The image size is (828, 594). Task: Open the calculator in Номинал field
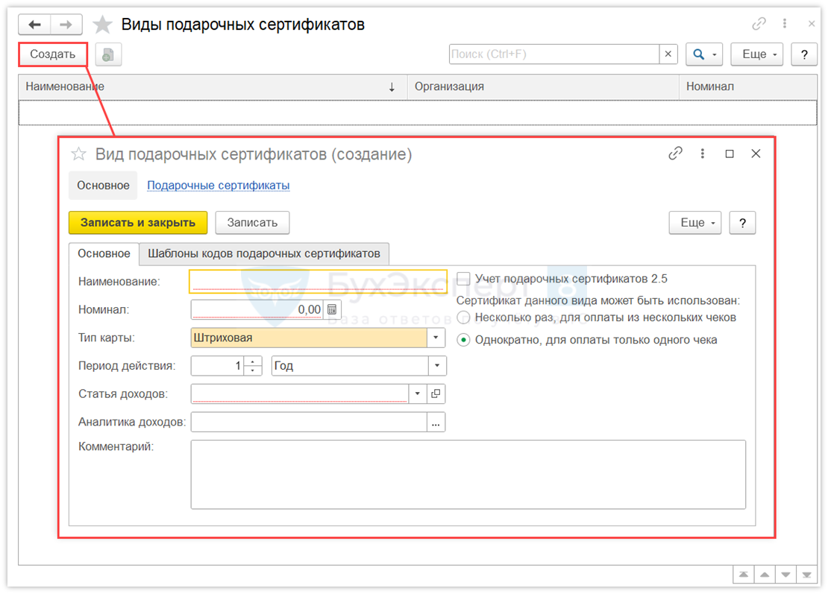[332, 309]
